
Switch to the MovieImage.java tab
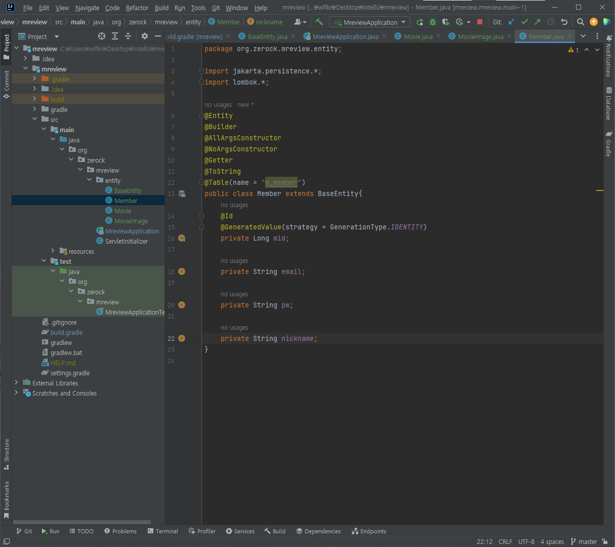coord(480,36)
